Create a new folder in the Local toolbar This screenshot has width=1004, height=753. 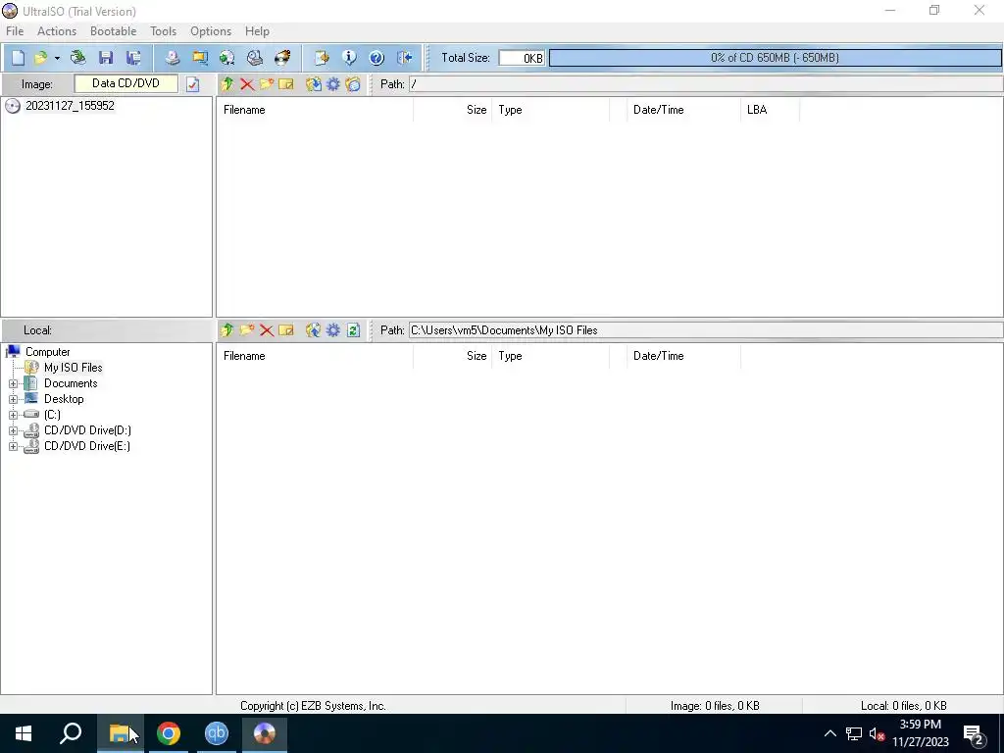click(247, 330)
